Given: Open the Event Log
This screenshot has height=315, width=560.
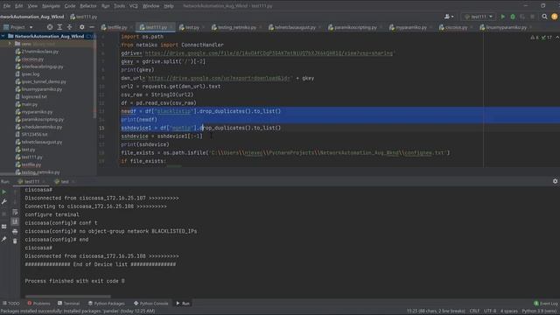Looking at the screenshot, I should pos(546,304).
